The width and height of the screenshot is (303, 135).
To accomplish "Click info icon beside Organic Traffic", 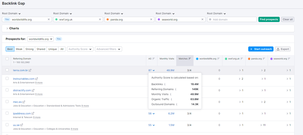I will coord(171,99).
